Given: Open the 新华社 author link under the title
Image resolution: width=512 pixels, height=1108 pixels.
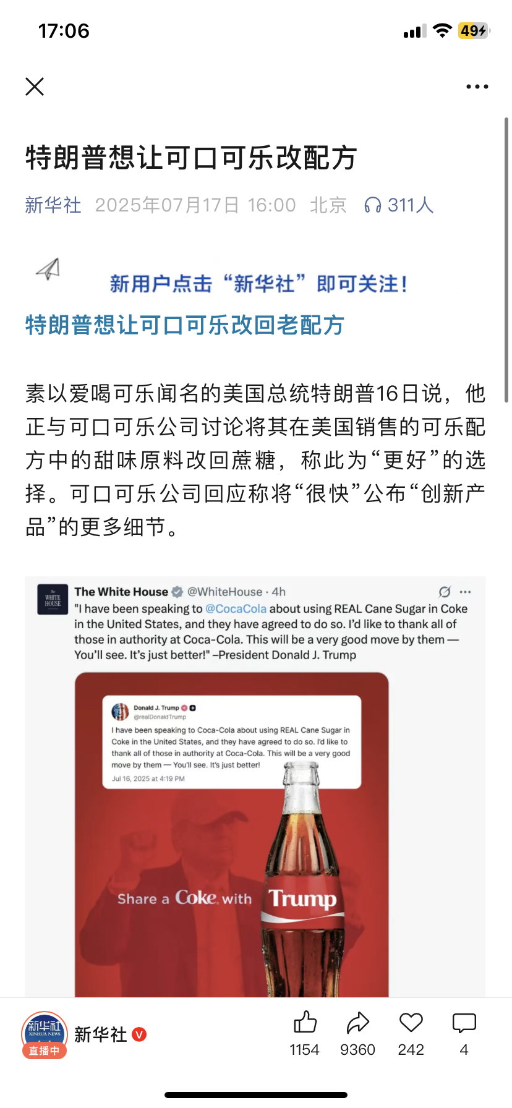Looking at the screenshot, I should click(53, 205).
